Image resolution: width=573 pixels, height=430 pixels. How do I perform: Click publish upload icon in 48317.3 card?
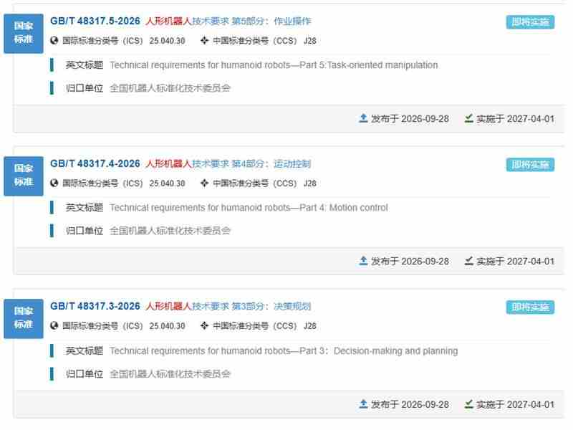tap(363, 403)
